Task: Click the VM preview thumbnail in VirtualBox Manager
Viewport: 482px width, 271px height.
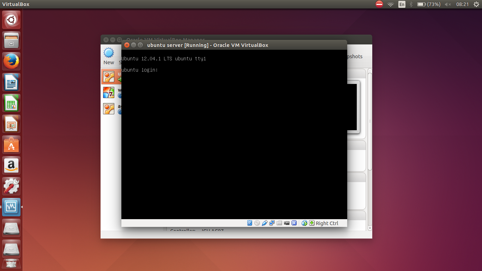Action: [x=353, y=107]
